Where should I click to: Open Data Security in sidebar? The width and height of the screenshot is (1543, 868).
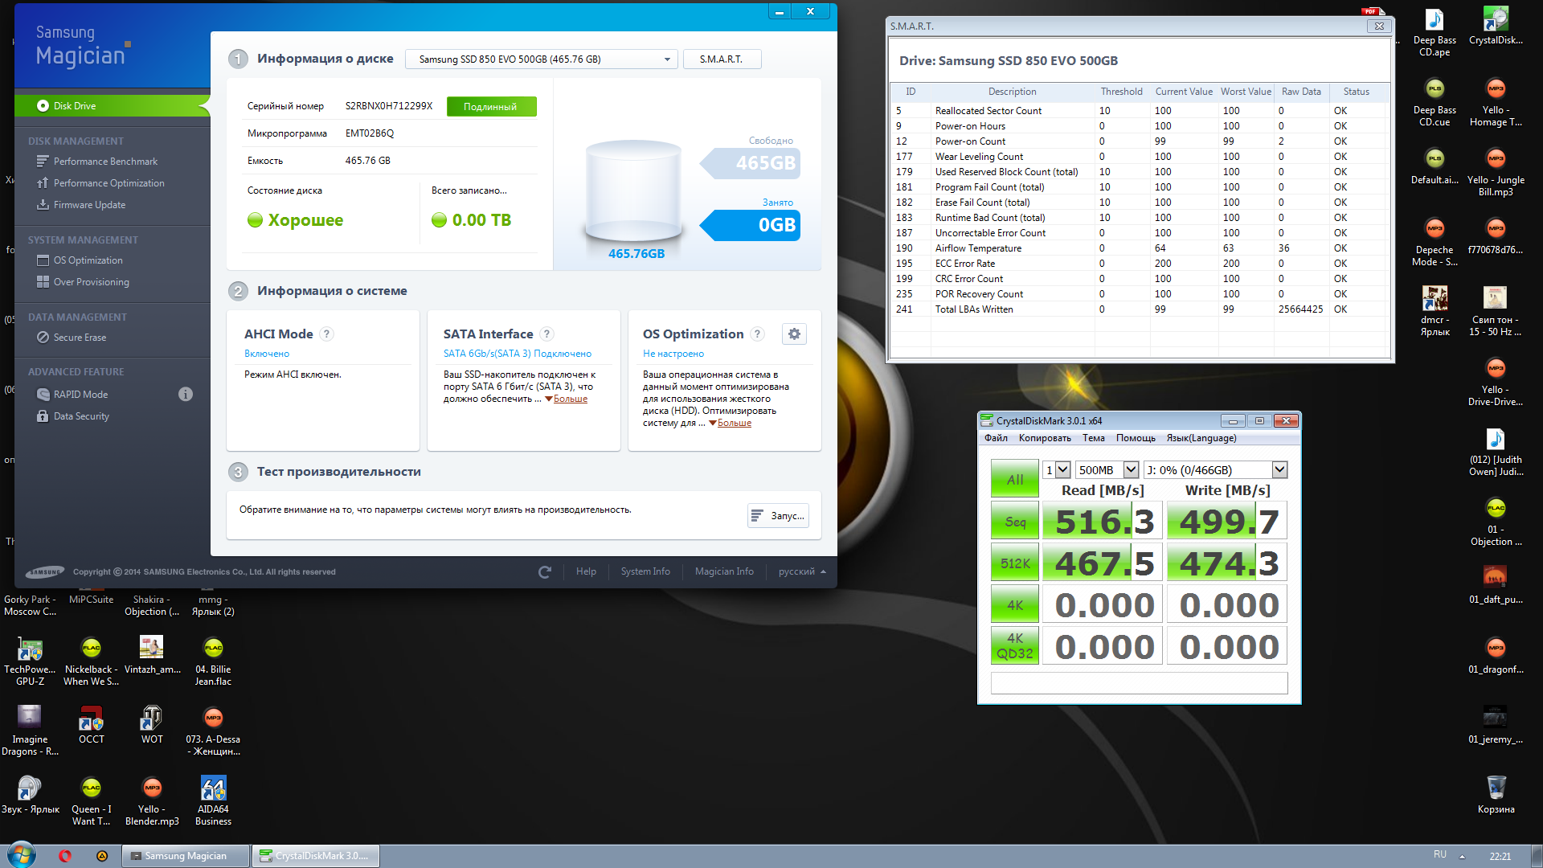(81, 416)
